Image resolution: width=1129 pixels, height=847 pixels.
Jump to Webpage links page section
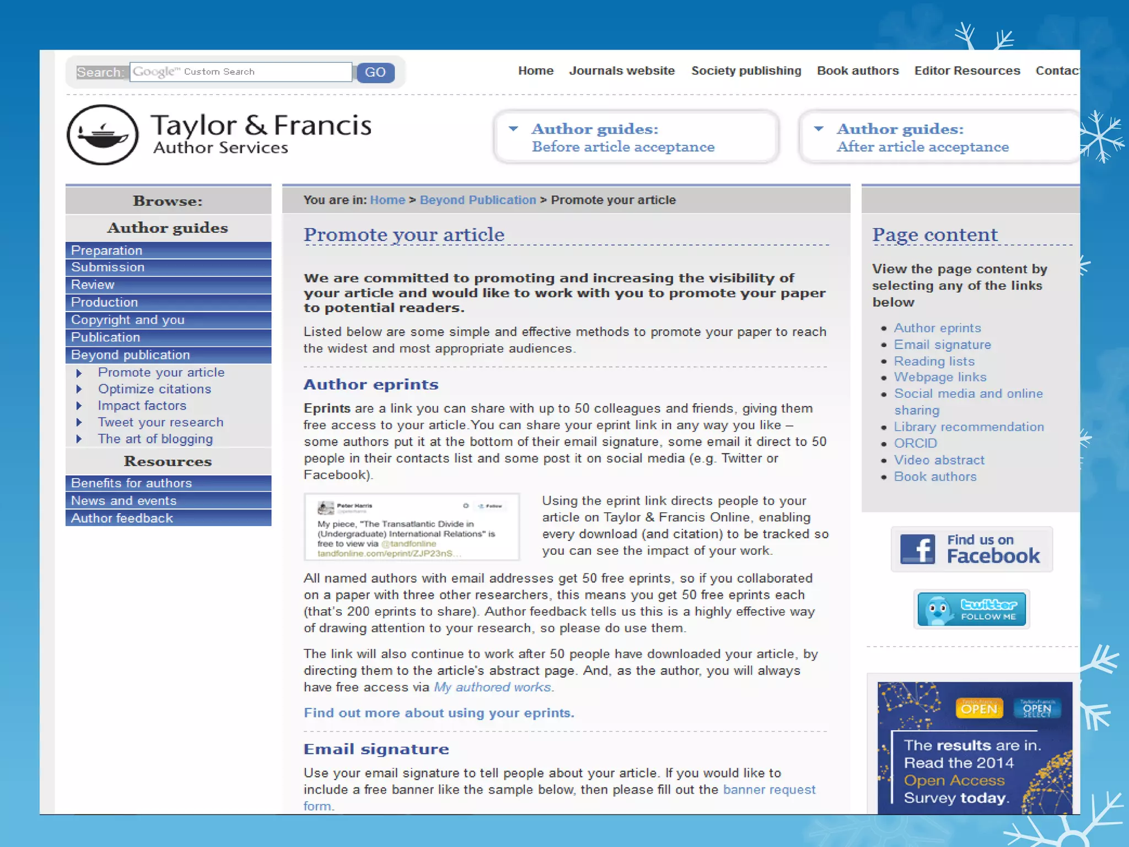pyautogui.click(x=940, y=377)
